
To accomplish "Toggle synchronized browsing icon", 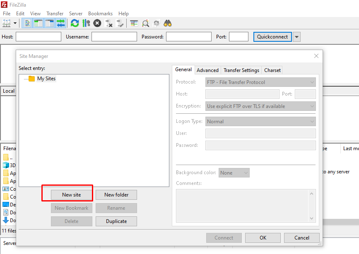I will tap(157, 23).
